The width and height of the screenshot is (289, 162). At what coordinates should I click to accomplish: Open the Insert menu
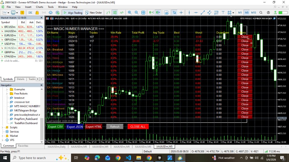click(28, 7)
